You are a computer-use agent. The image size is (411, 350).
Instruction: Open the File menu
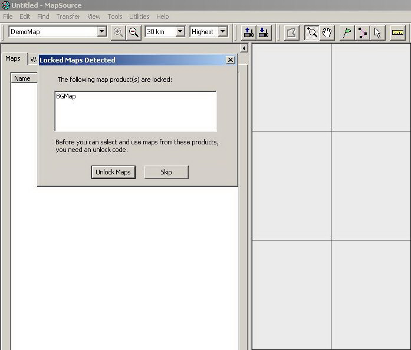click(x=8, y=16)
